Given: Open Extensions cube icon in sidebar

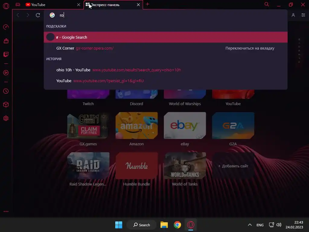Looking at the screenshot, I should pos(6,105).
